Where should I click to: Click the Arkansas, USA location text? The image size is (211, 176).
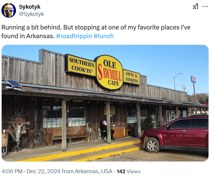click(x=93, y=171)
